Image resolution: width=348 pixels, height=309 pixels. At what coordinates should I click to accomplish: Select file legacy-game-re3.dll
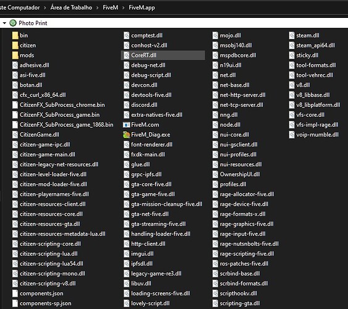[x=156, y=274]
